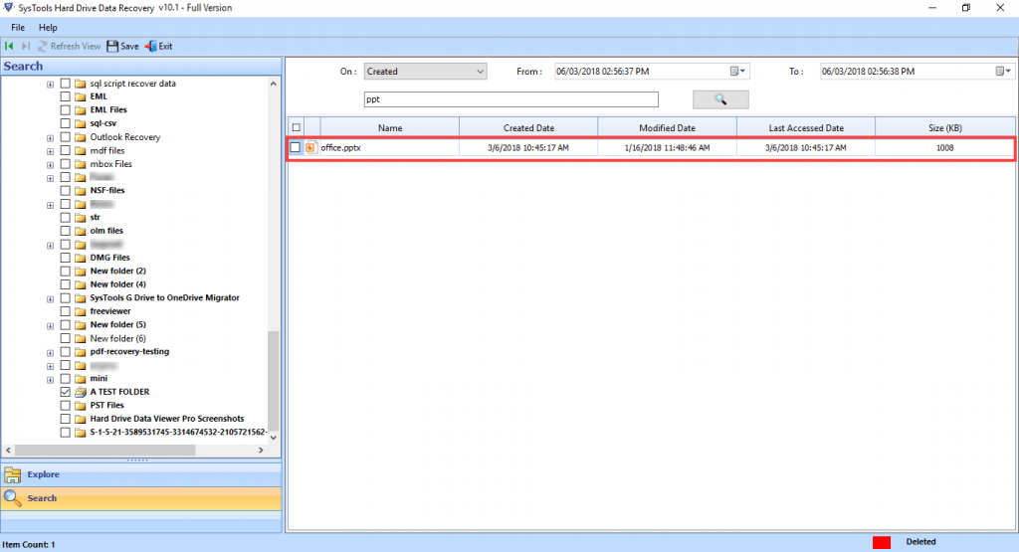The height and width of the screenshot is (552, 1019).
Task: Click the office.pptx PowerPoint file icon
Action: 310,147
